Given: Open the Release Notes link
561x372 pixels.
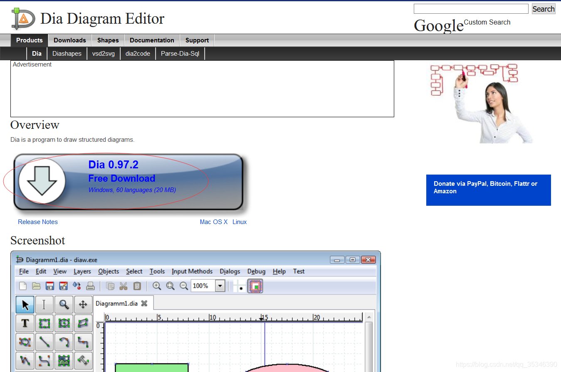Looking at the screenshot, I should click(x=38, y=222).
